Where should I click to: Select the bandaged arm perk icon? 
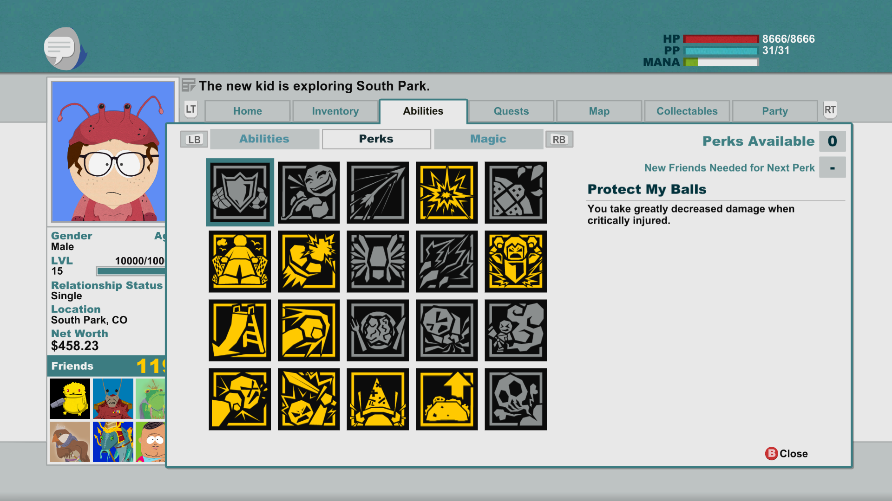[516, 193]
